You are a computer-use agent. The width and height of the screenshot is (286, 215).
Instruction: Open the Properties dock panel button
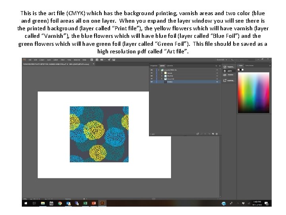(229, 67)
